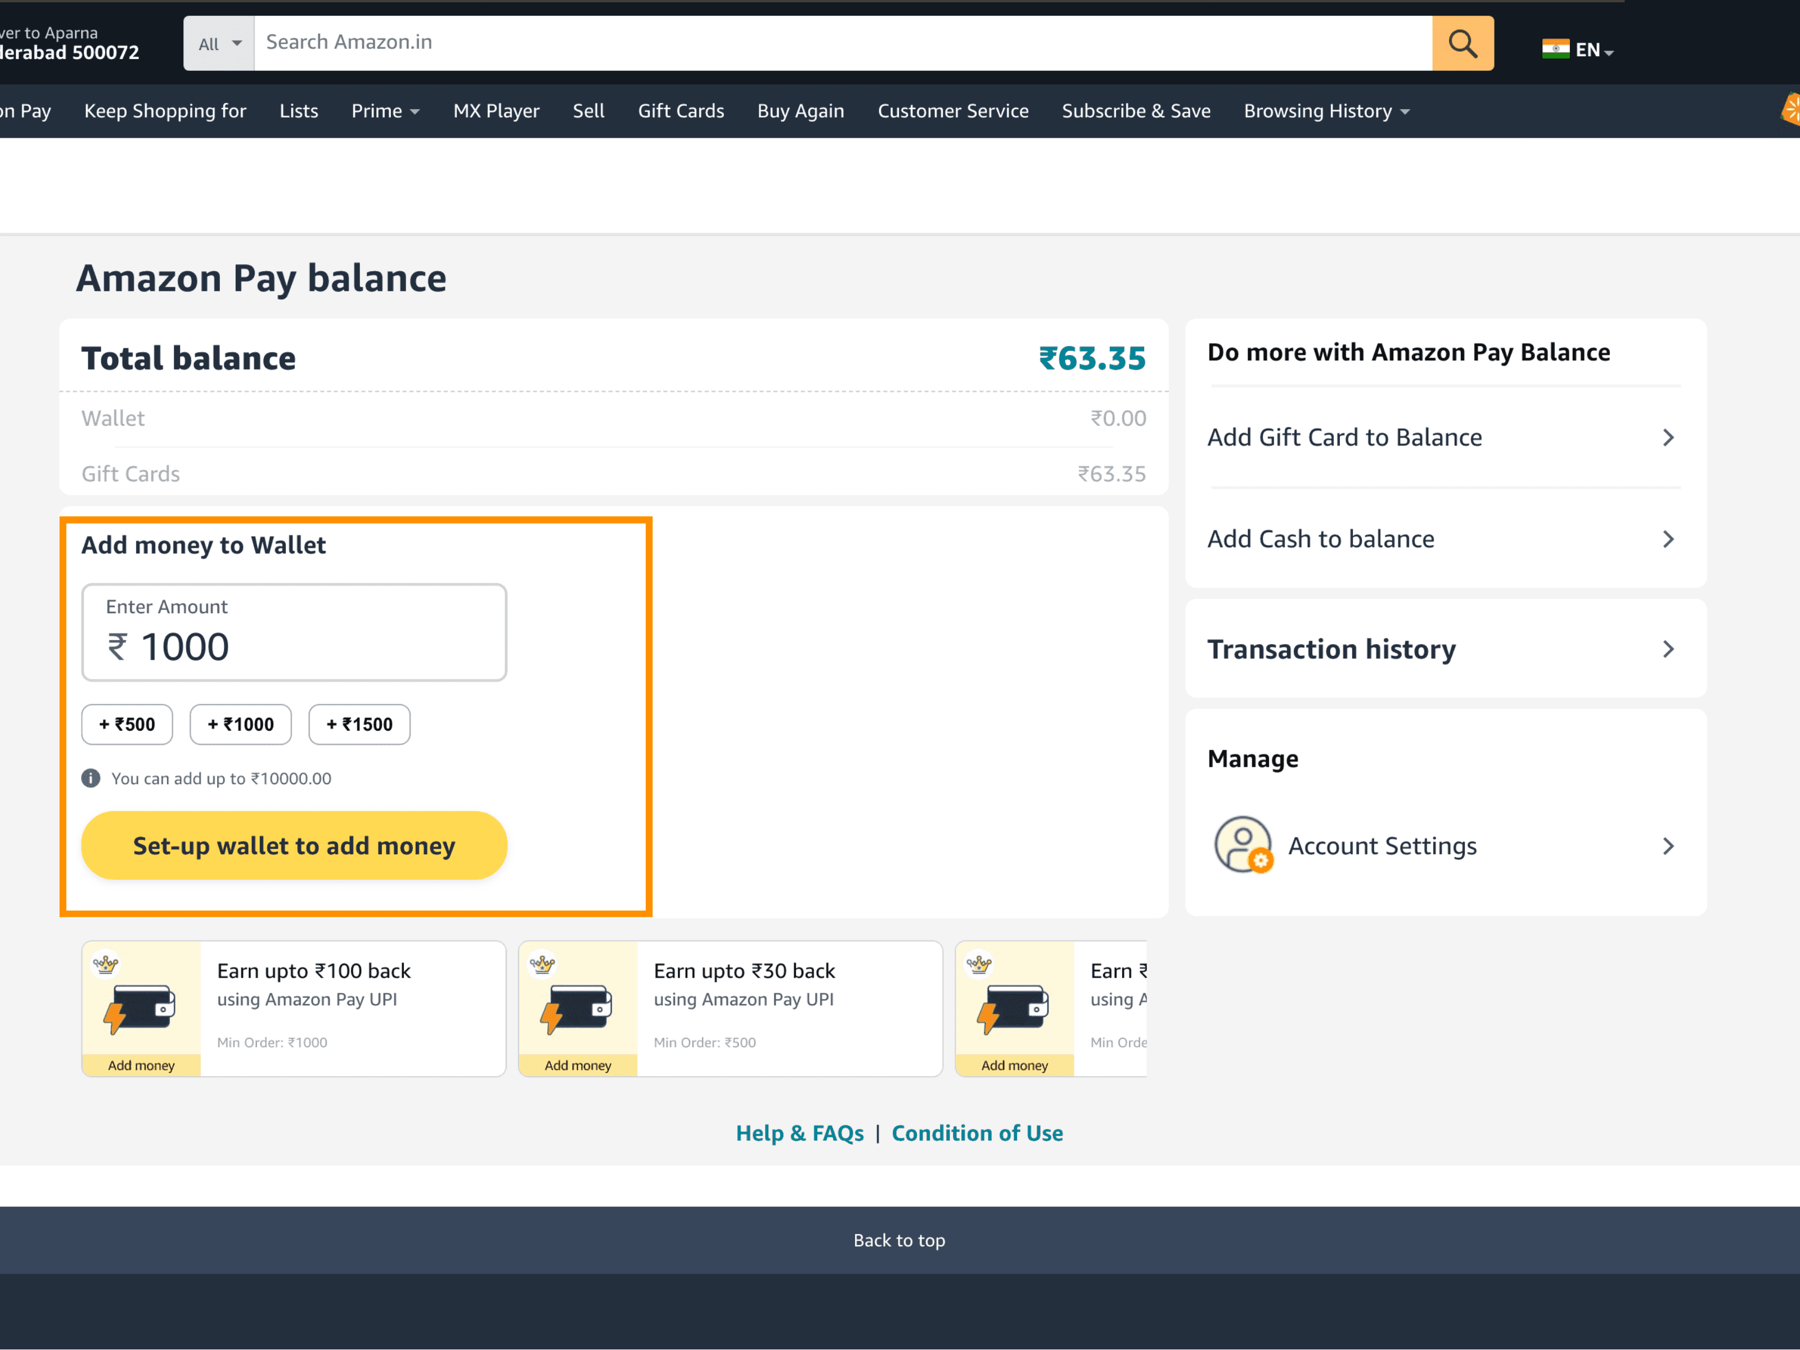Click Earn upto ₹30 back offer text

[x=744, y=971]
